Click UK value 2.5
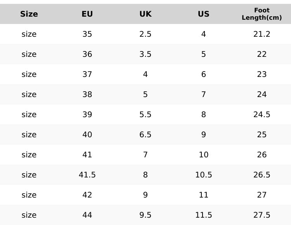Screen dimensions: 291x225 tap(145, 34)
